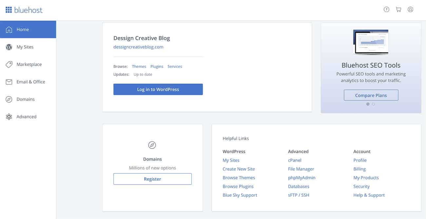Click the Create New Site link
Viewport: 426px width, 219px height.
(239, 169)
